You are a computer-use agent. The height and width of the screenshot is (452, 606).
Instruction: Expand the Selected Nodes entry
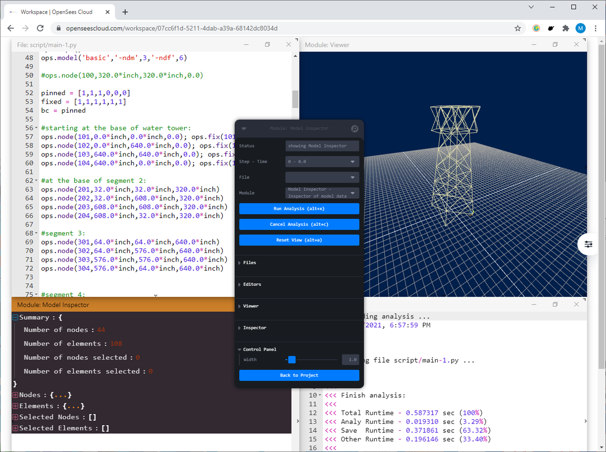point(15,417)
